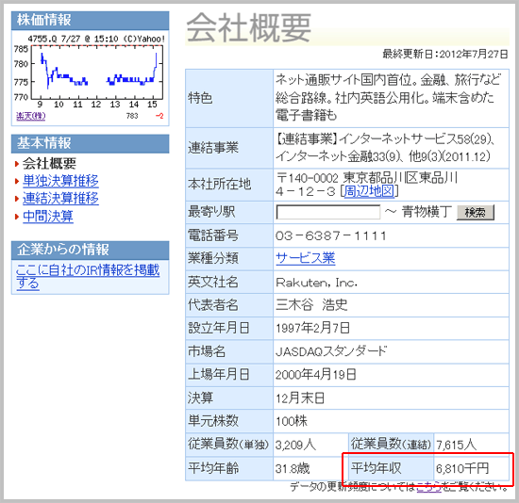The width and height of the screenshot is (519, 503).
Task: Click the 株価情報 panel header
Action: coord(90,21)
